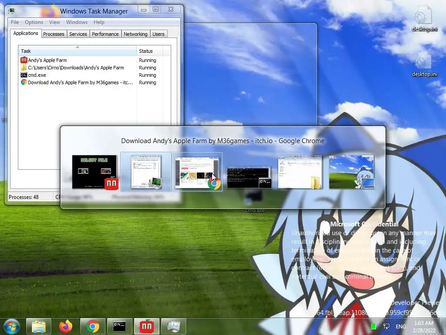Select Task Manager thumbnail in Alt-Tab switcher

coord(146,172)
